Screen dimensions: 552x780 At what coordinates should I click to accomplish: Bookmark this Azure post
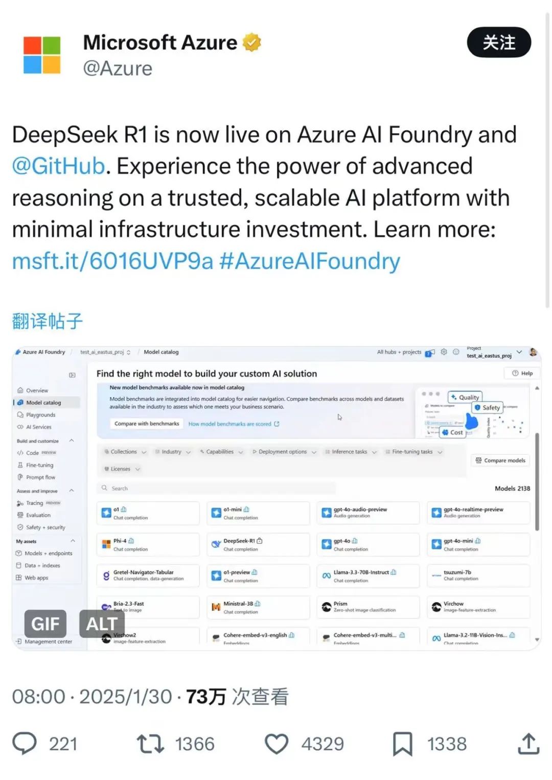pos(404,744)
